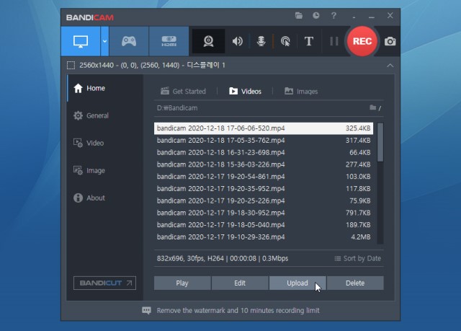Image resolution: width=461 pixels, height=331 pixels.
Task: Delete the selected video
Action: [x=355, y=283]
